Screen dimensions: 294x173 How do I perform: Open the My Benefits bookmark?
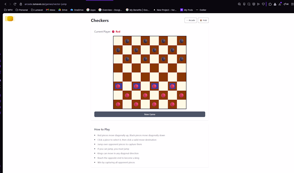click(x=138, y=10)
